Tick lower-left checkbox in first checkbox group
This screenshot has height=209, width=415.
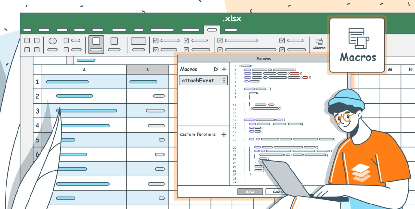tap(156, 49)
